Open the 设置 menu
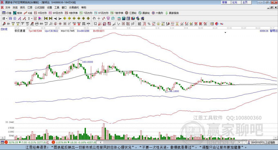The height and width of the screenshot is (150, 278). coord(49,7)
